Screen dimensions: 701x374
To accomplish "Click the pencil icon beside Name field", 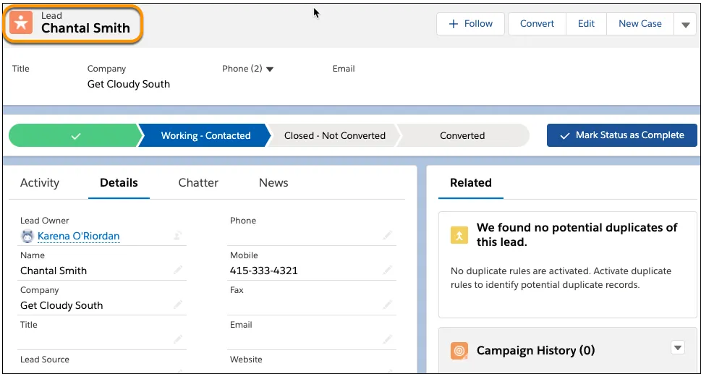I will click(178, 270).
